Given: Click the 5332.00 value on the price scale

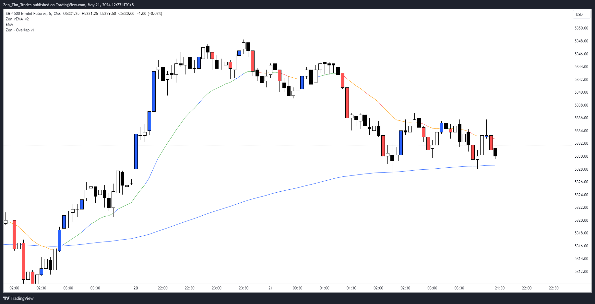Looking at the screenshot, I should tap(581, 143).
